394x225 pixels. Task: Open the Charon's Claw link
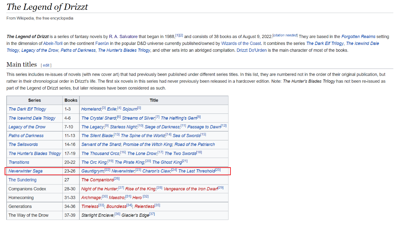pos(157,171)
